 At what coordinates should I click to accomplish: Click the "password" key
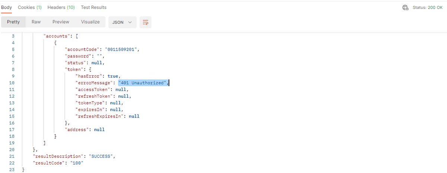coord(78,56)
